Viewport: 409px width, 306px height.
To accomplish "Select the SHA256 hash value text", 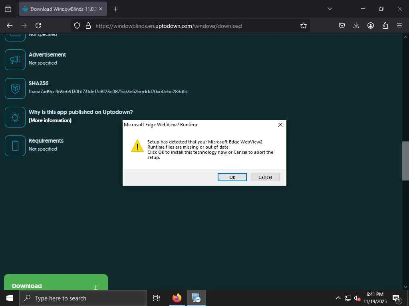I will (x=108, y=92).
